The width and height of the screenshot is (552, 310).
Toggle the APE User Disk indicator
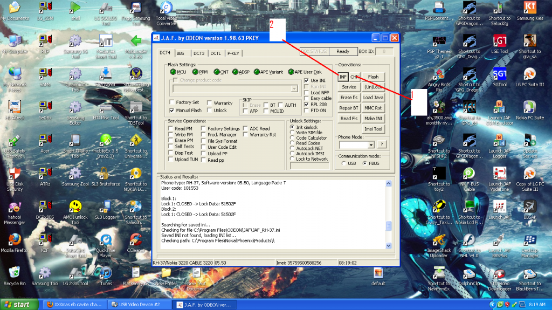point(292,72)
